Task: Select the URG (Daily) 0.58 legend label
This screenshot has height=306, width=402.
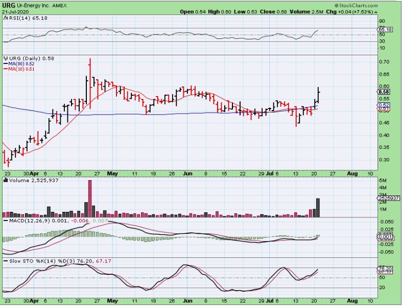Action: pos(31,58)
